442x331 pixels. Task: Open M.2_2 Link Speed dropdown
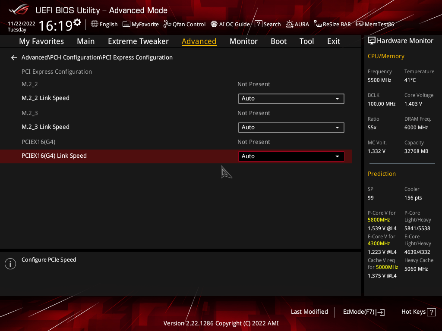tap(291, 99)
